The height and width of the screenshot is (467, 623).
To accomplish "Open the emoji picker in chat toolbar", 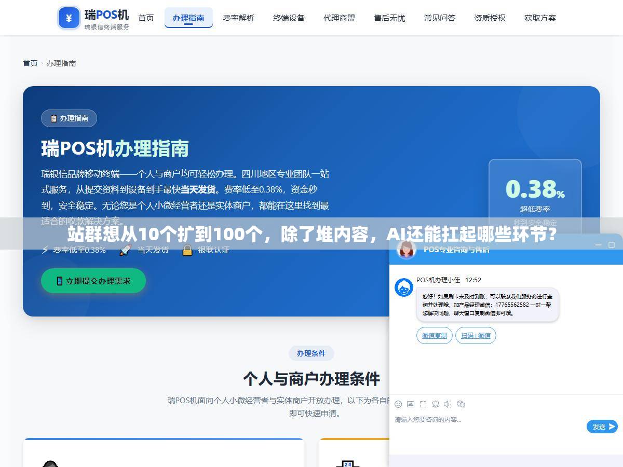I will pos(398,404).
